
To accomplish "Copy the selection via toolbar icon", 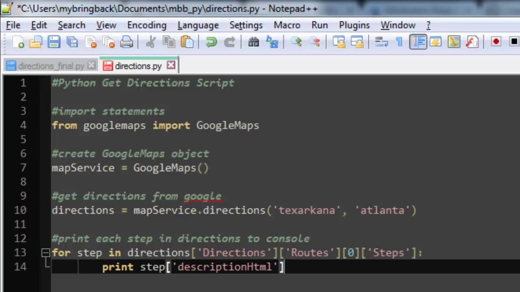I will (169, 42).
